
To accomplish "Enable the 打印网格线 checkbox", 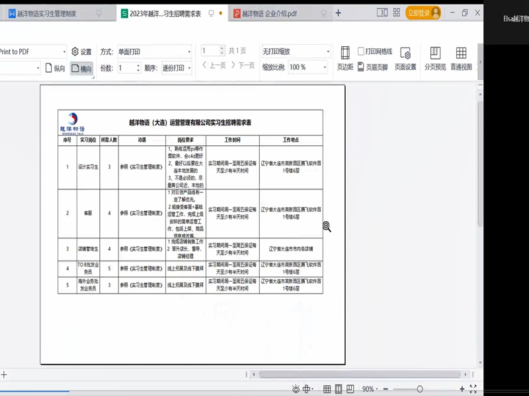I will point(360,51).
